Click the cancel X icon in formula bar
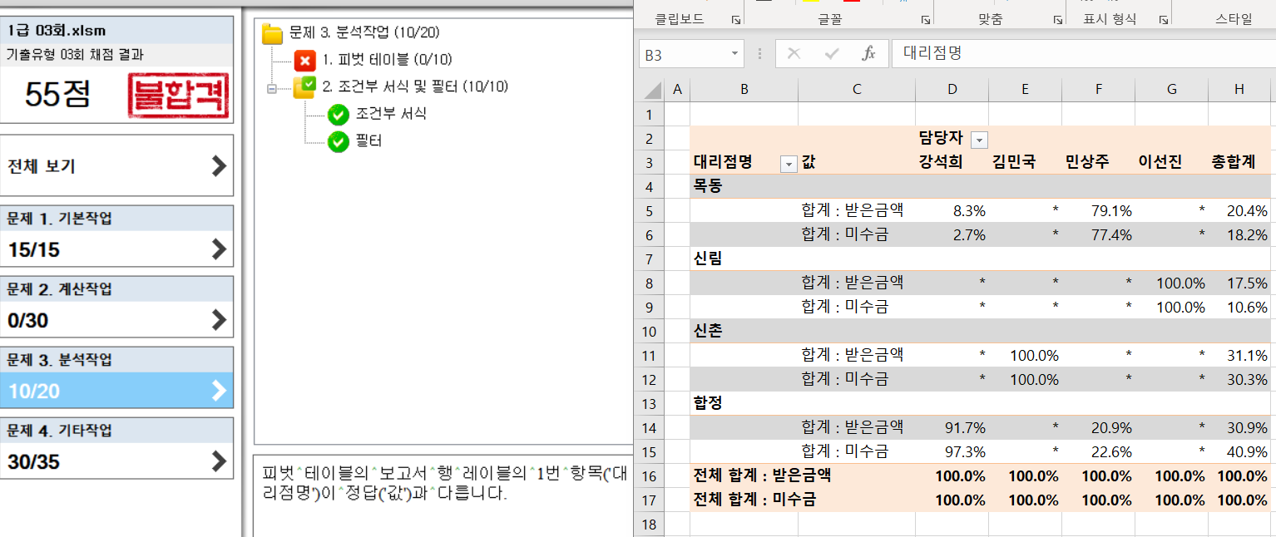 [x=794, y=54]
